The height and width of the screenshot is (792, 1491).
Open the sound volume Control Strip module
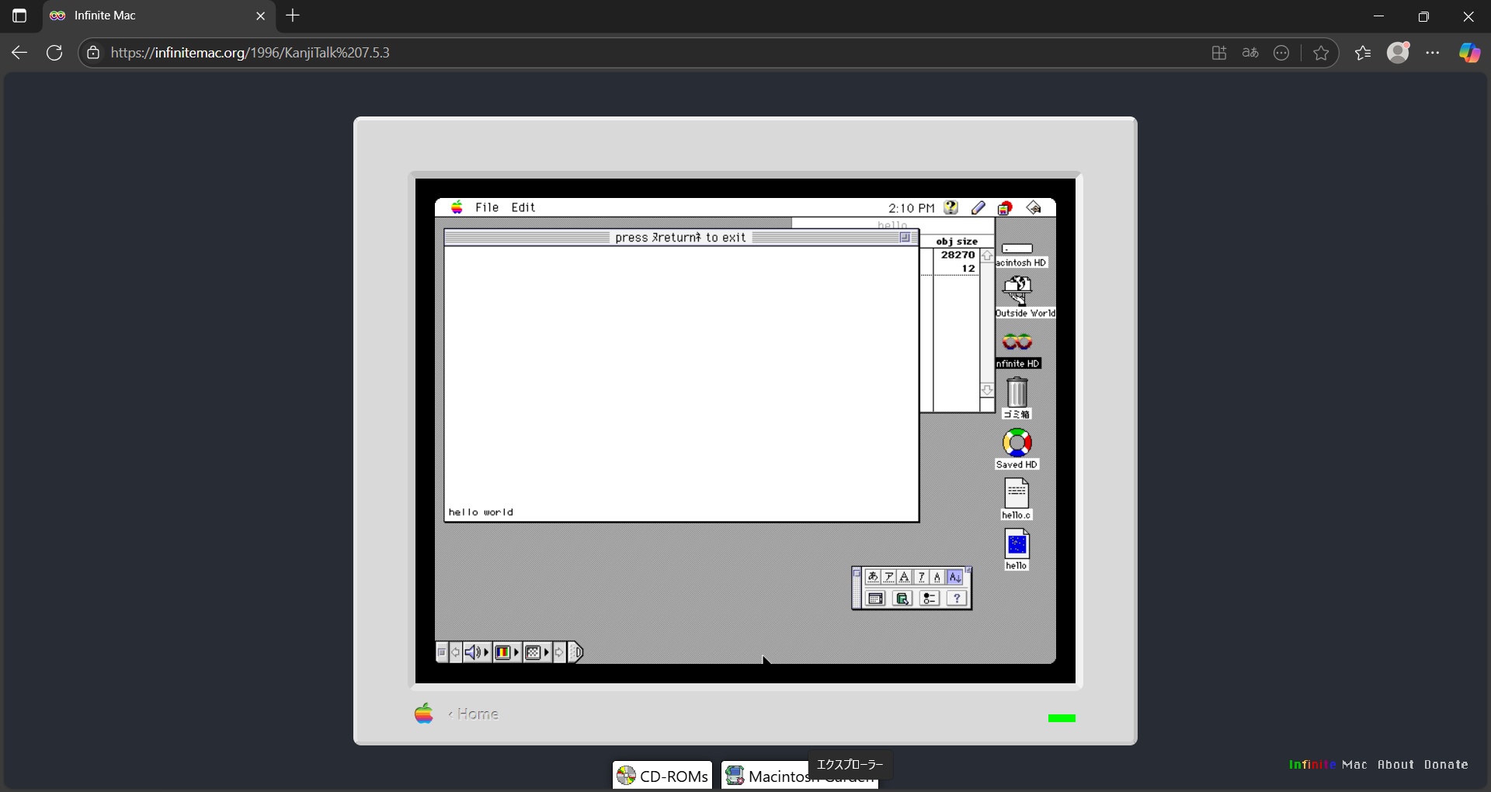477,652
